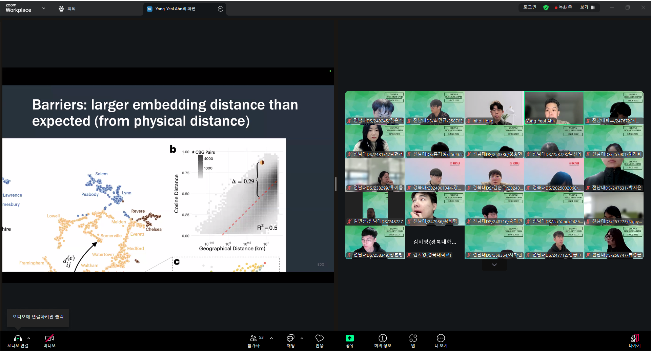Open the participants panel
Viewport: 651px width, 351px height.
pyautogui.click(x=253, y=338)
